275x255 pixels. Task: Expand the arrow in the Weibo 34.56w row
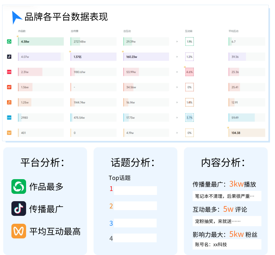click(177, 87)
